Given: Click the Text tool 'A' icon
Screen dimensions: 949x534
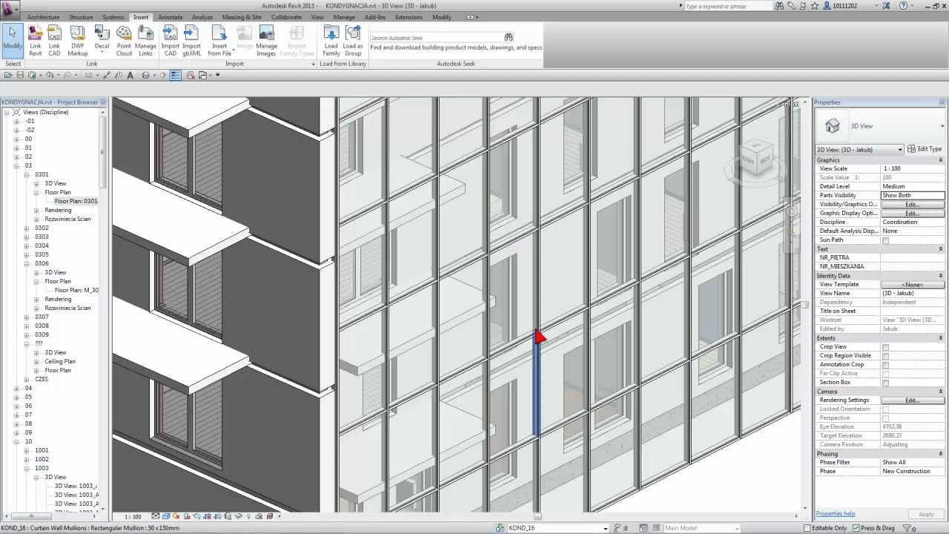Looking at the screenshot, I should (x=130, y=75).
